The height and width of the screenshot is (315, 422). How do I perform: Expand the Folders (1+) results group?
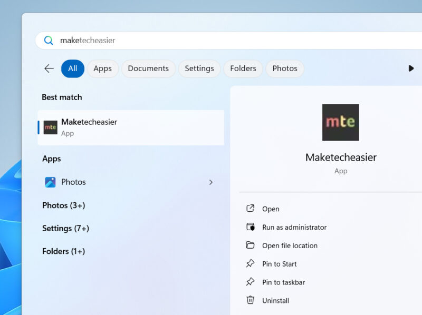(x=64, y=251)
